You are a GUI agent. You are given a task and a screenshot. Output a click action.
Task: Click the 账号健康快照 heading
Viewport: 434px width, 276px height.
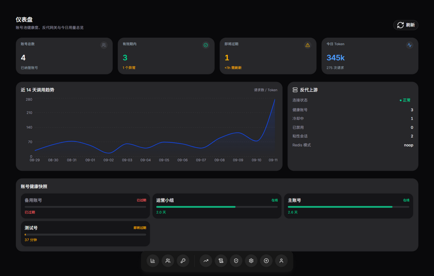(34, 187)
